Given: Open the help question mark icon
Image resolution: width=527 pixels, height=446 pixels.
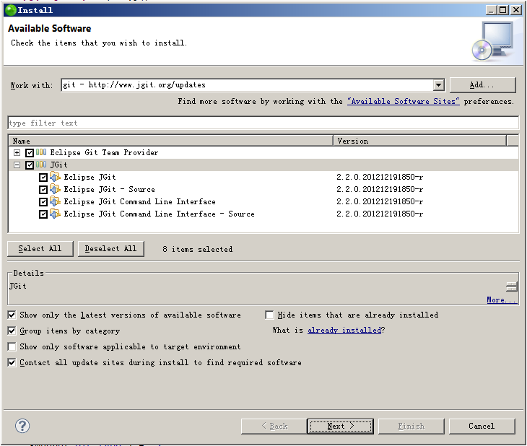Looking at the screenshot, I should tap(22, 426).
